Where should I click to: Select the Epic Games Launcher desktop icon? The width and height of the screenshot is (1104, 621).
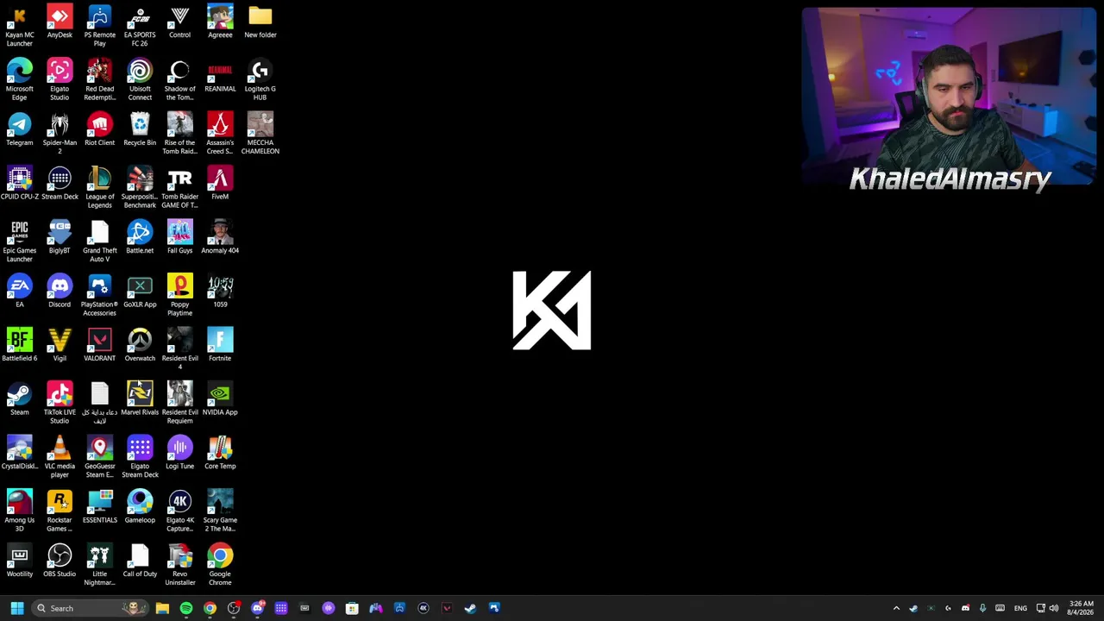click(19, 241)
